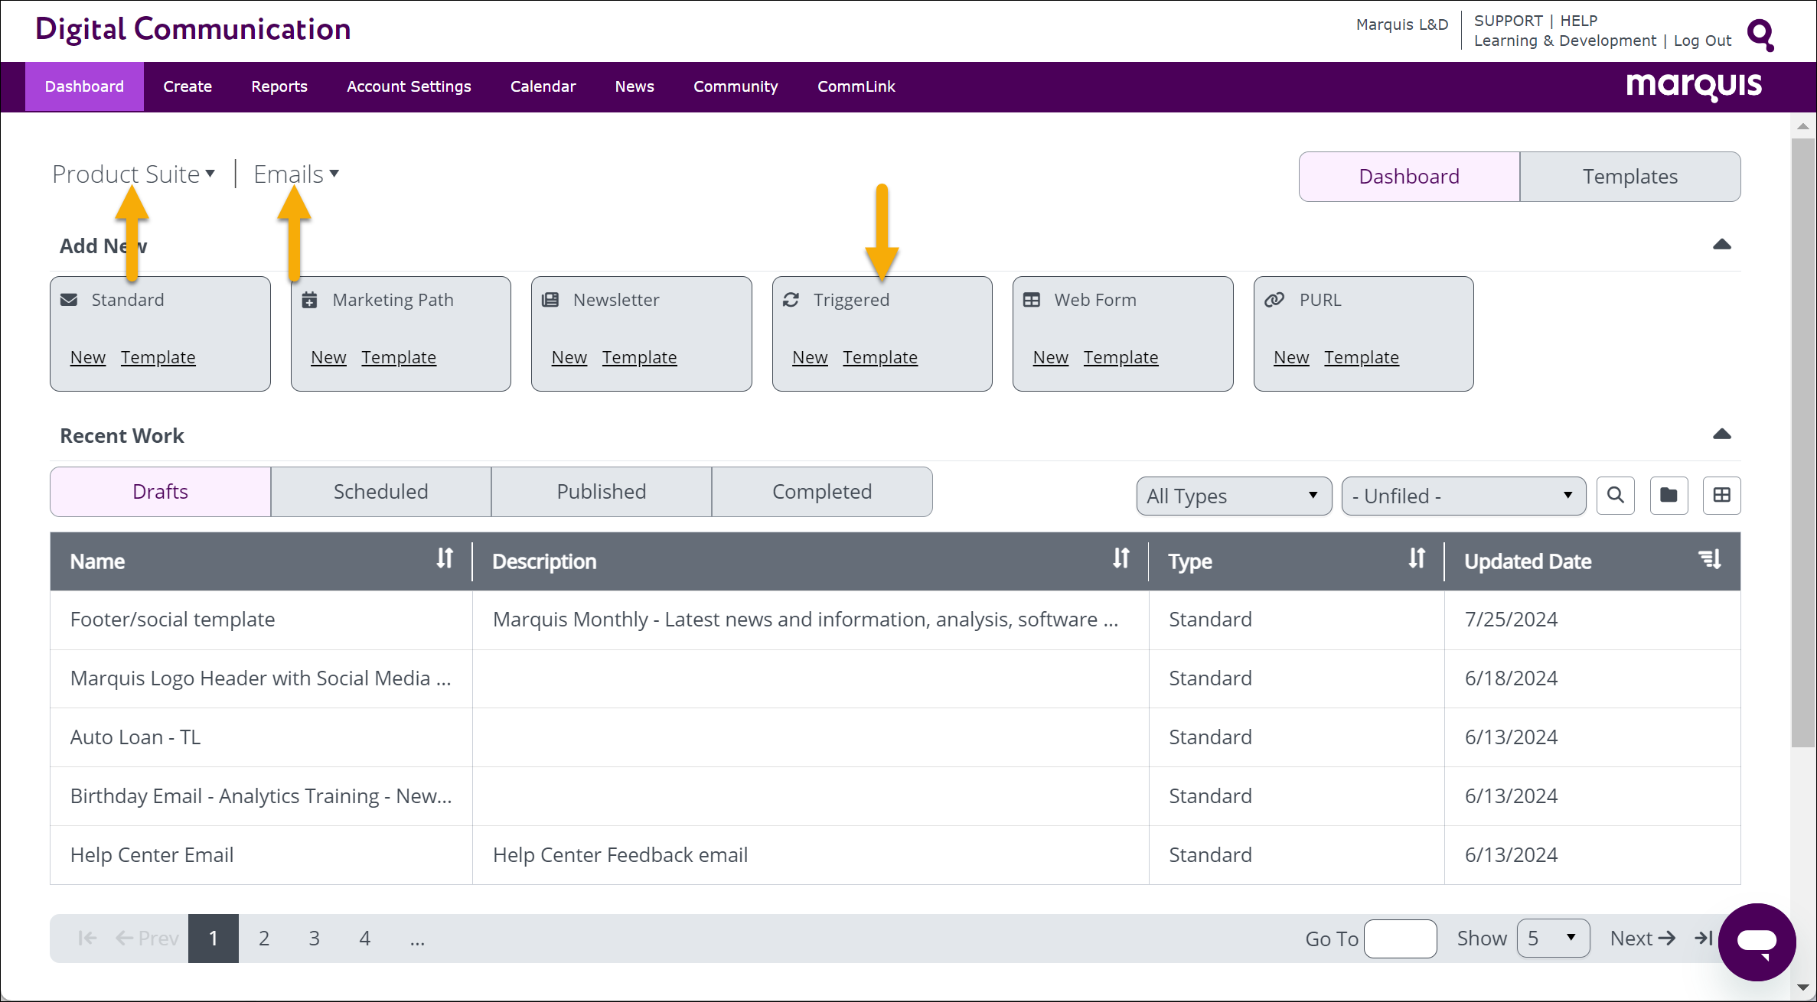The width and height of the screenshot is (1817, 1002).
Task: Jump to first page arrow
Action: pos(87,939)
